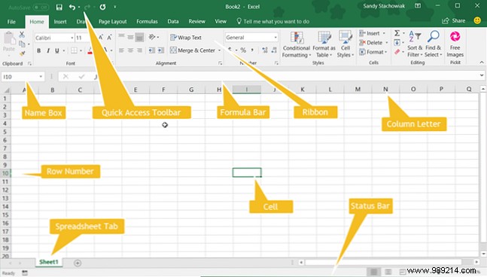This screenshot has height=277, width=487.
Task: Click the Tell me what you want to do box
Action: pyautogui.click(x=272, y=21)
